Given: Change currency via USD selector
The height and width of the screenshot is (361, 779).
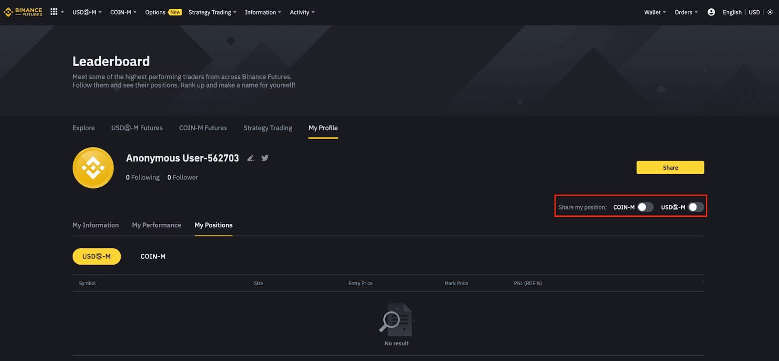Looking at the screenshot, I should (754, 12).
